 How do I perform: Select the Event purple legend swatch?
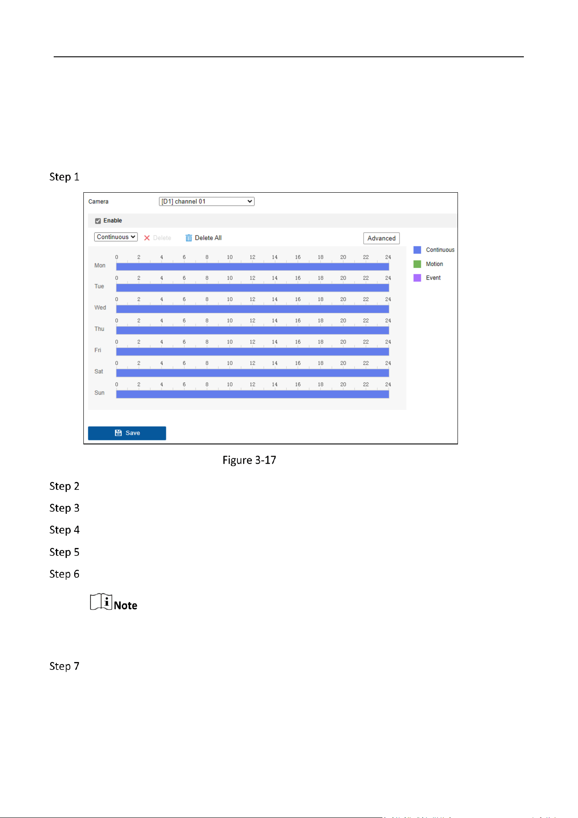[417, 278]
